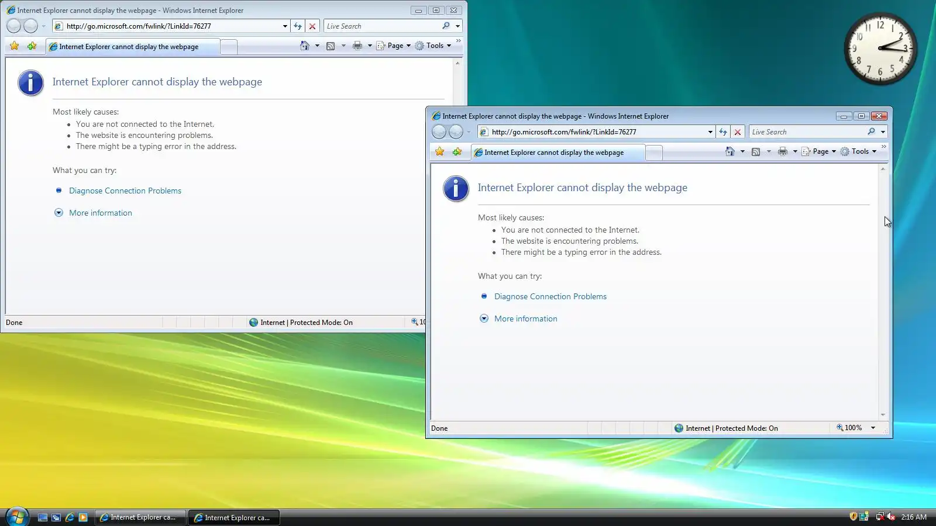Screen dimensions: 936x526
Task: Expand toolbar overflow chevron in front IE window
Action: pyautogui.click(x=883, y=147)
